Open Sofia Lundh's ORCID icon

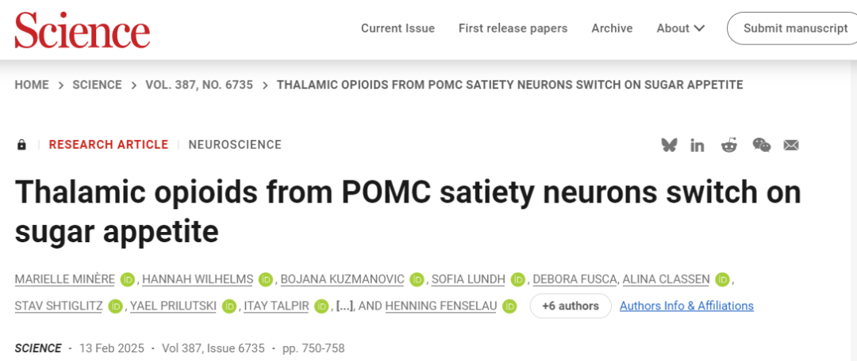tap(518, 279)
